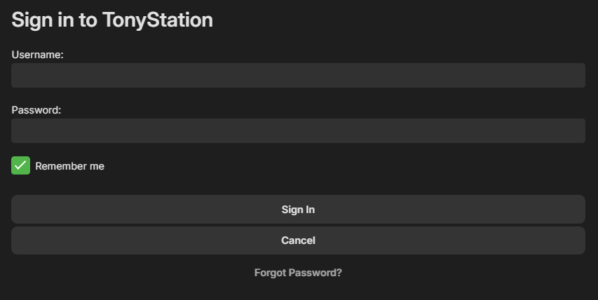
Task: Click the "Username:" label
Action: [x=38, y=55]
